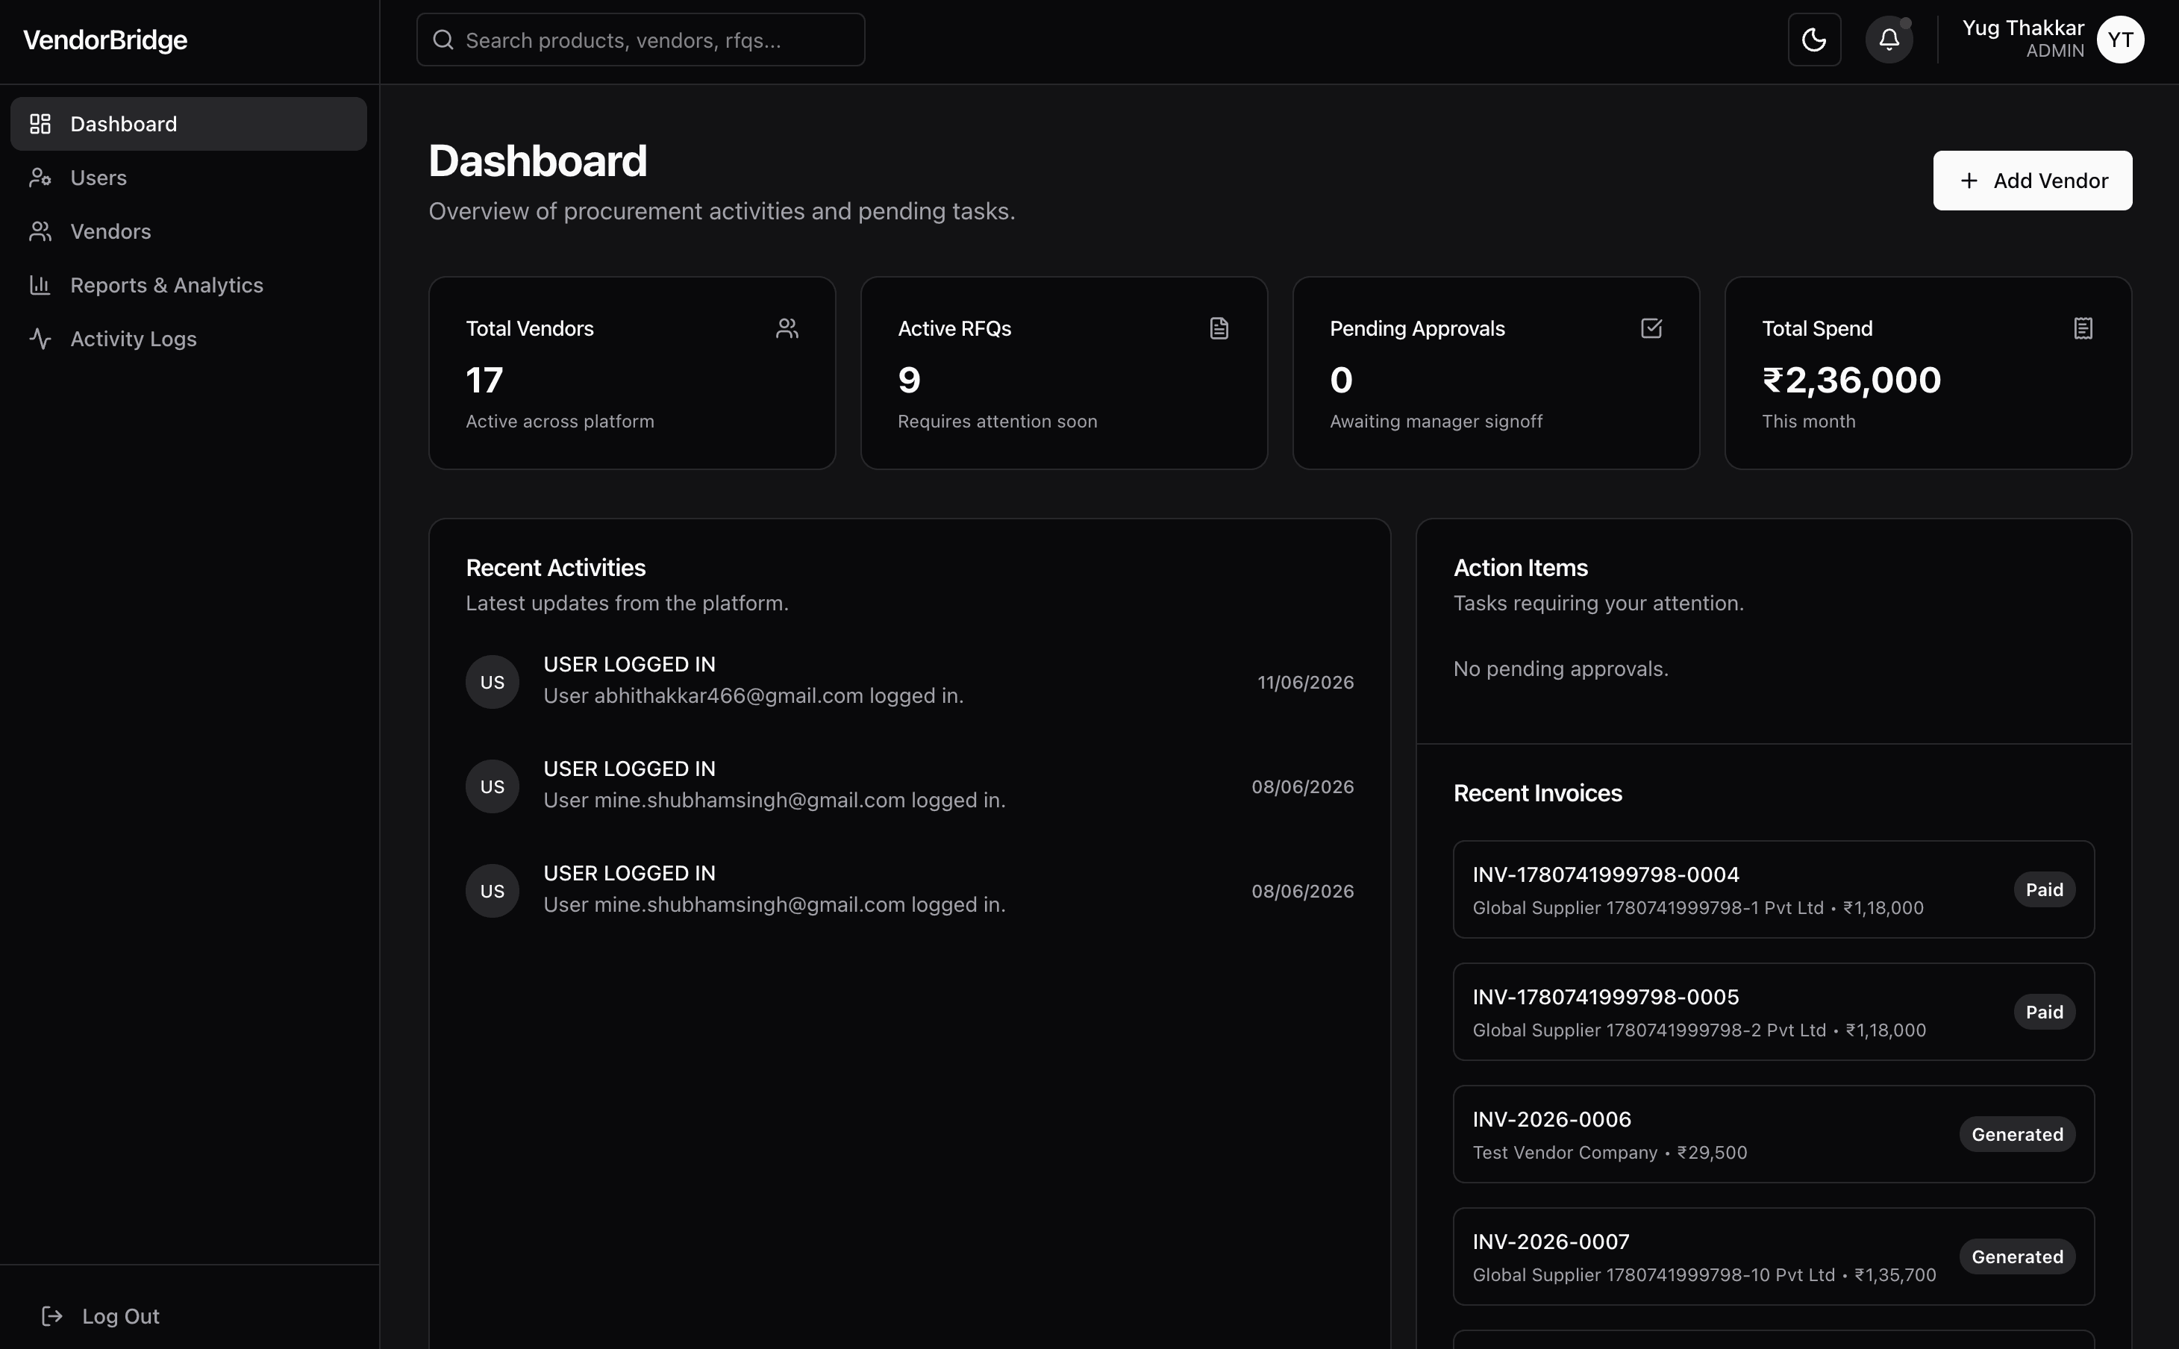Click the document icon in Active RFQs card
The width and height of the screenshot is (2179, 1349).
[1219, 328]
